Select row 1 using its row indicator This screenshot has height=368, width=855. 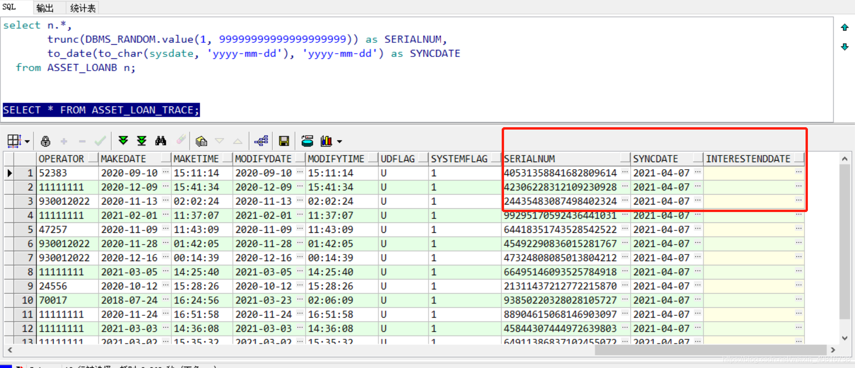pos(10,173)
